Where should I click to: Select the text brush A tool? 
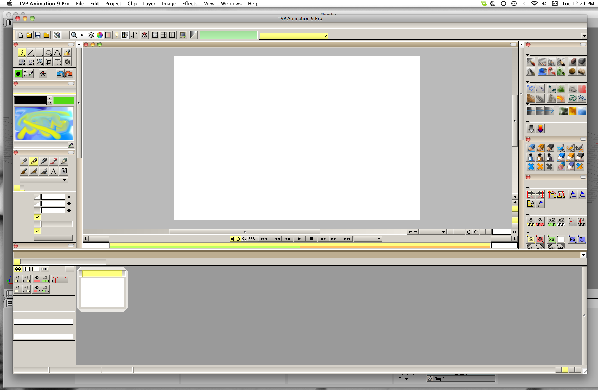[54, 171]
